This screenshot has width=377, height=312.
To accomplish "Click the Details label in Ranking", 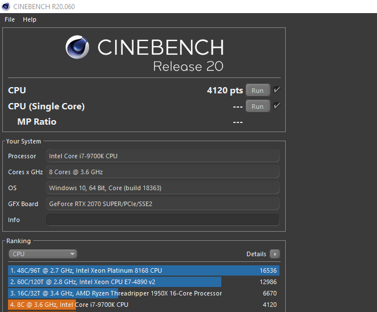I will [x=256, y=254].
